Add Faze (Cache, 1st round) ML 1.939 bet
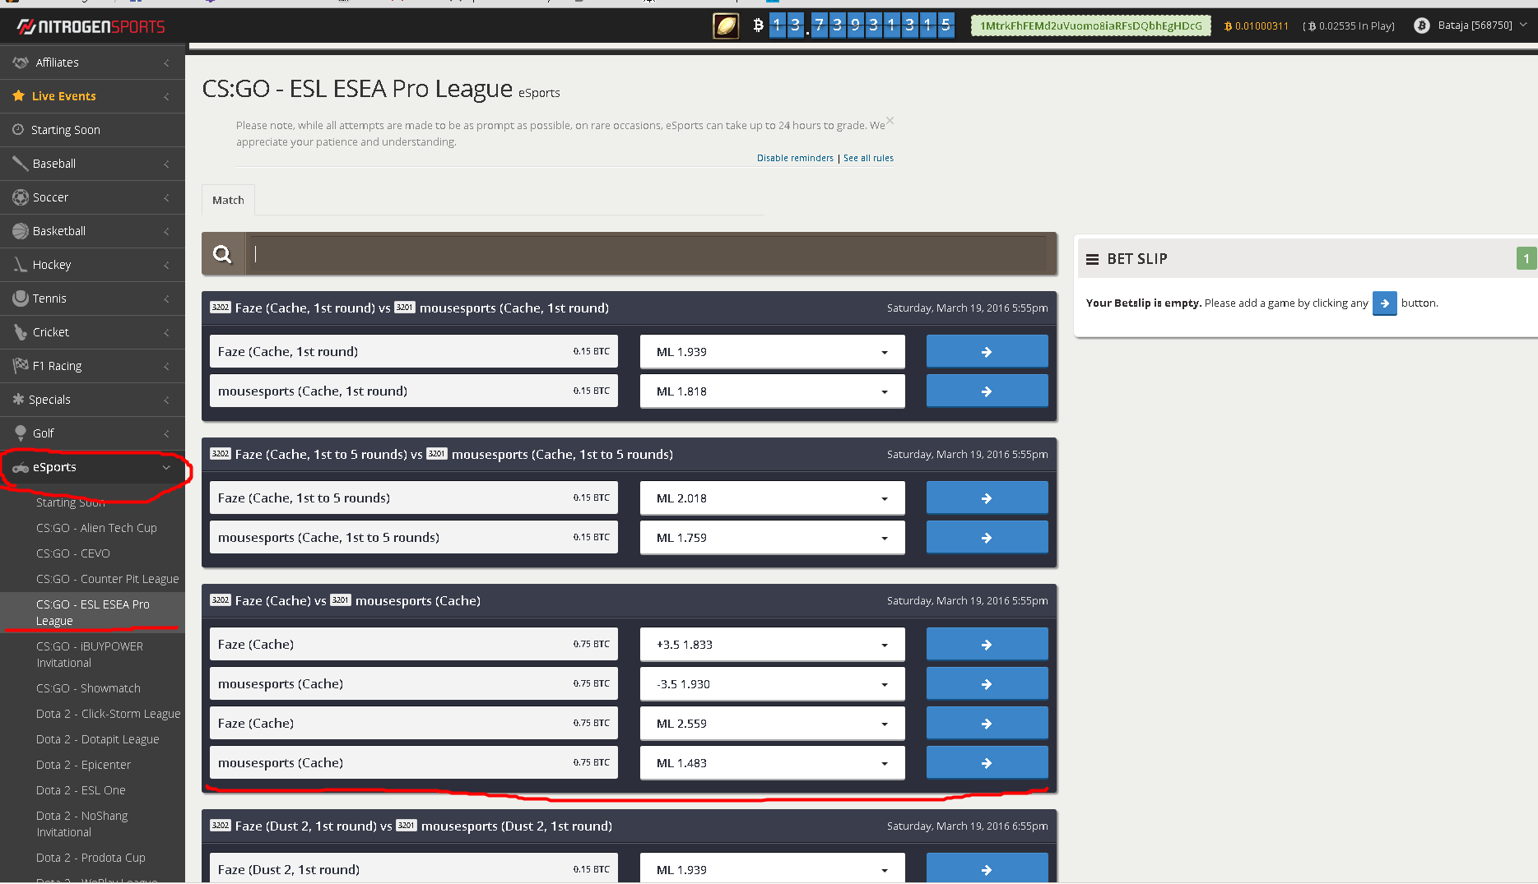 pos(987,352)
